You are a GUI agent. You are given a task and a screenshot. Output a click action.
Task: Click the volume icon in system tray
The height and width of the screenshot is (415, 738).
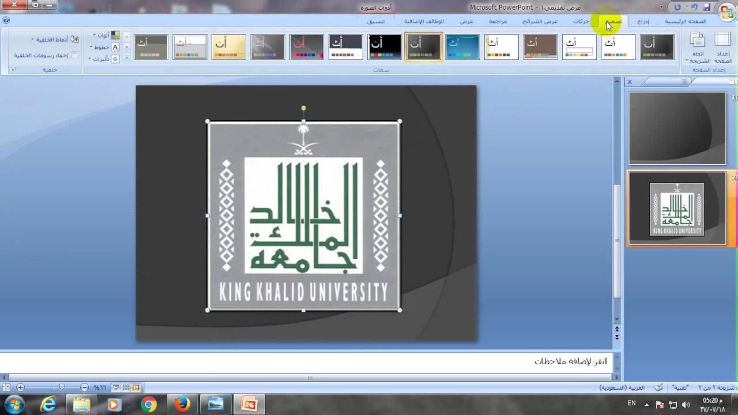[x=686, y=405]
